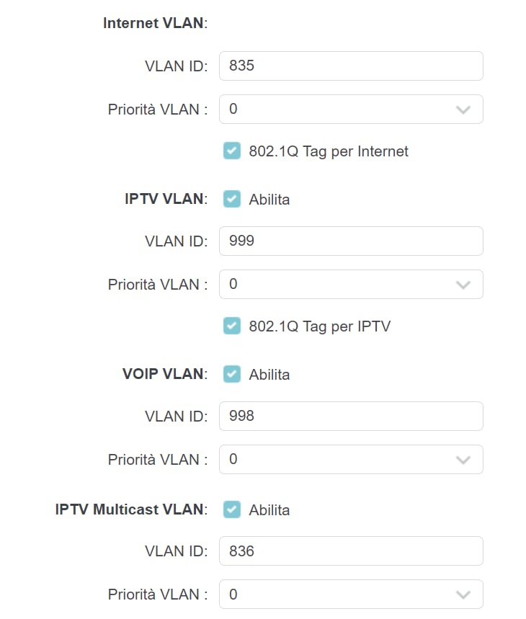
Task: Disable the VOIP VLAN Abilita checkbox
Action: click(231, 375)
